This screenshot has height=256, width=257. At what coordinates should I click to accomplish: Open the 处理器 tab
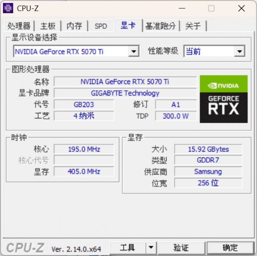19,26
